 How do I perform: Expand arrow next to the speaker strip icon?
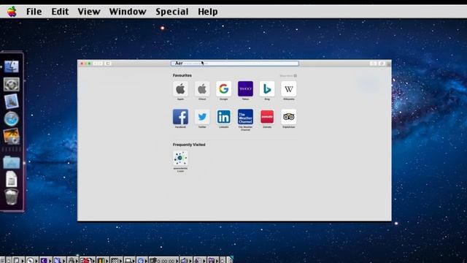(190, 261)
